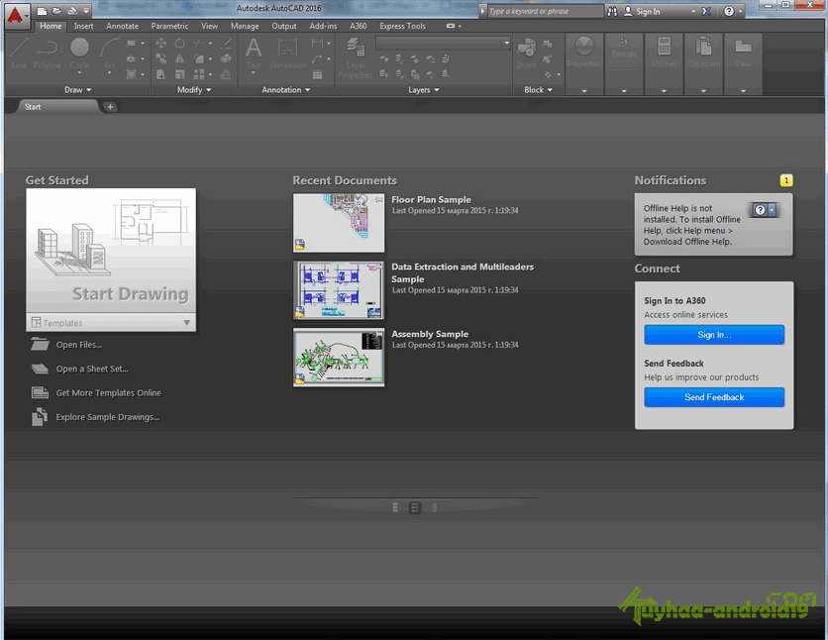Select the Start file tab
The width and height of the screenshot is (828, 640).
tap(56, 107)
